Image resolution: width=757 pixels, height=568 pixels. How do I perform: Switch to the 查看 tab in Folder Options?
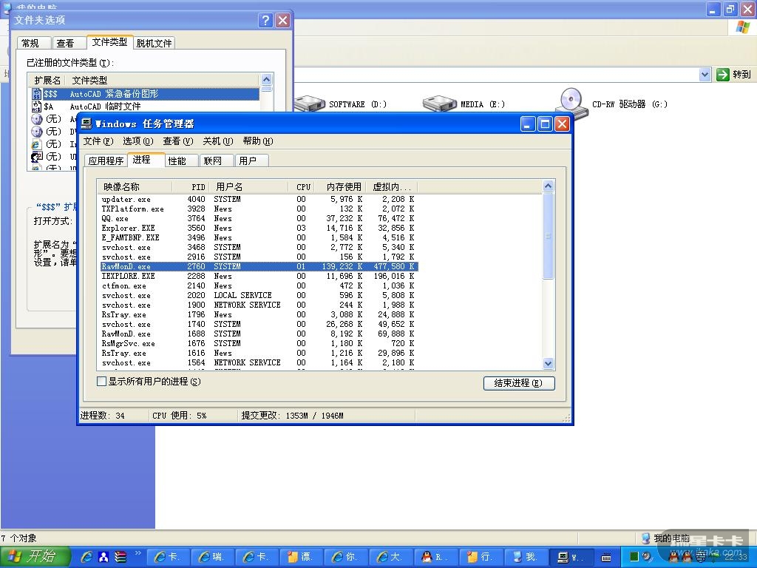[65, 43]
